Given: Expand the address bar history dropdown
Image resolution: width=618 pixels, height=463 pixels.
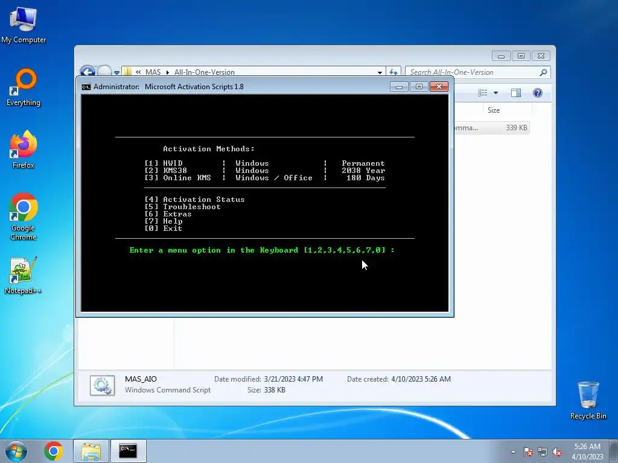Looking at the screenshot, I should click(380, 72).
